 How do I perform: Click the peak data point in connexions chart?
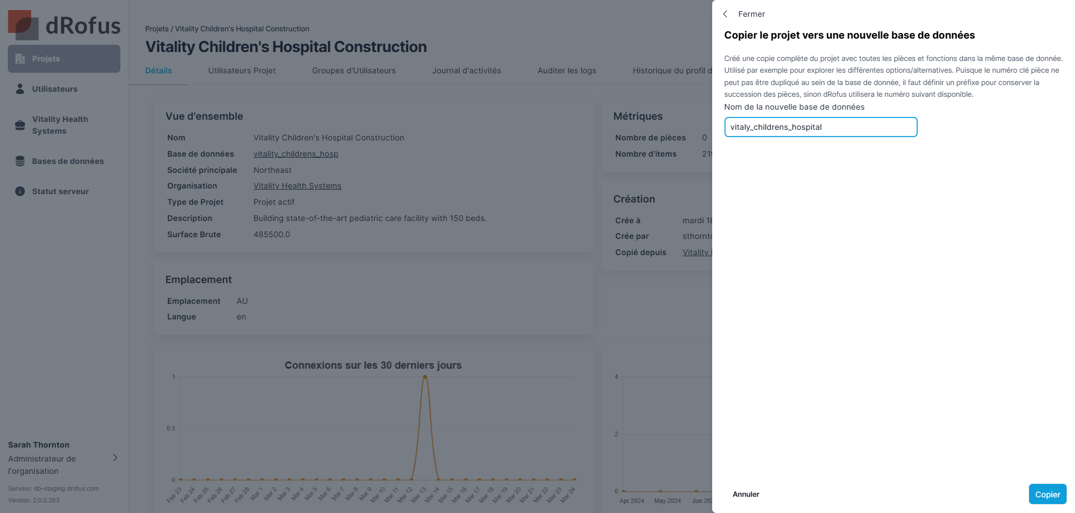(425, 377)
